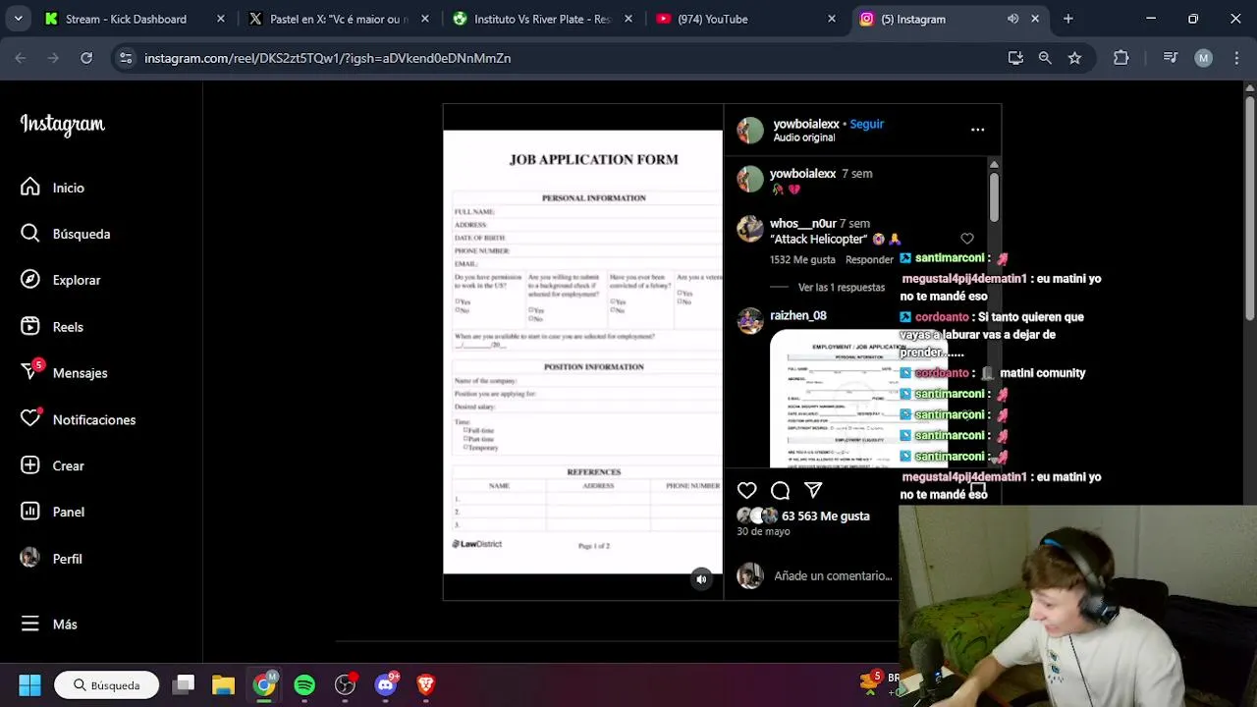Switch to Pastel en X tab
The width and height of the screenshot is (1257, 707).
tap(339, 19)
